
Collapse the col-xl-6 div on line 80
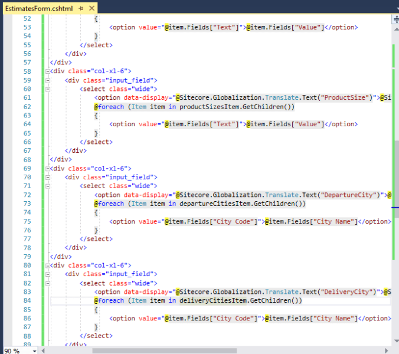(48, 265)
